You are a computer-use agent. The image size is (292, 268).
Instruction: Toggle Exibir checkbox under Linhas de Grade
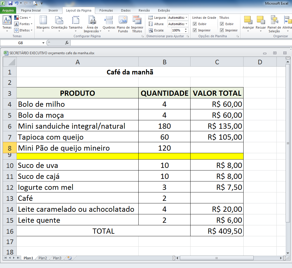(195, 24)
